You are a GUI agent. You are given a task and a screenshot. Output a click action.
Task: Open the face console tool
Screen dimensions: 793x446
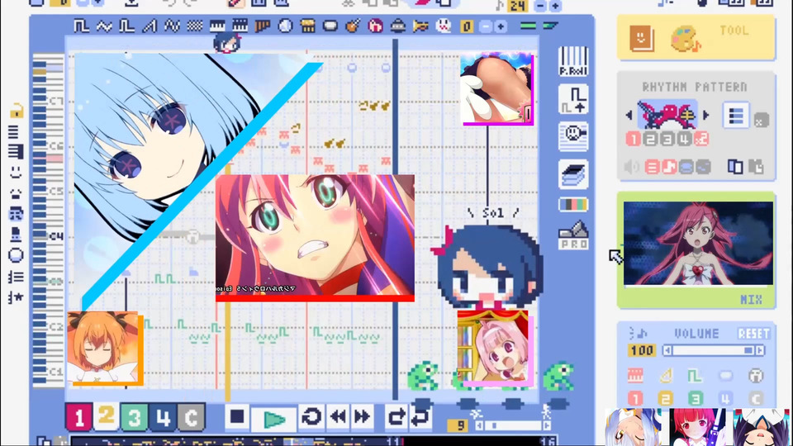click(573, 136)
